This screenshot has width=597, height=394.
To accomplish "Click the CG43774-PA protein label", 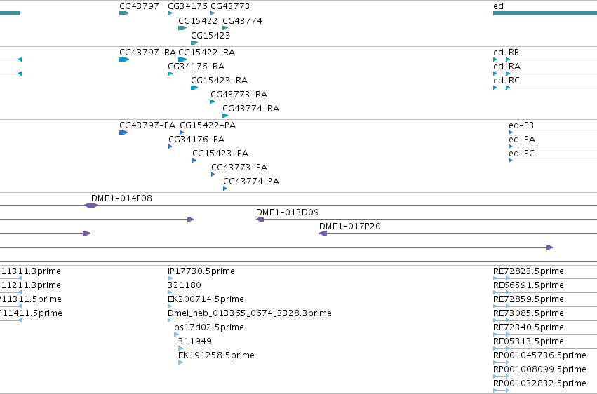I will pos(251,181).
